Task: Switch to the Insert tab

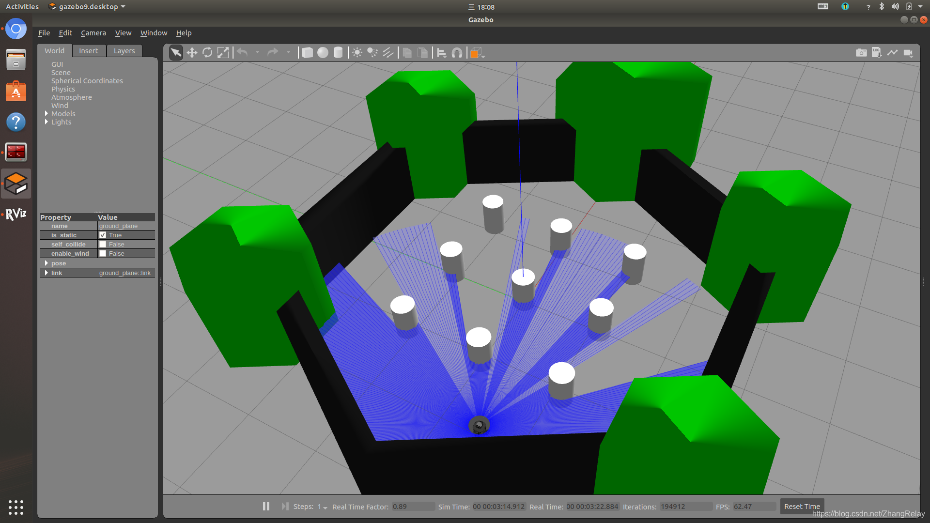Action: (88, 51)
